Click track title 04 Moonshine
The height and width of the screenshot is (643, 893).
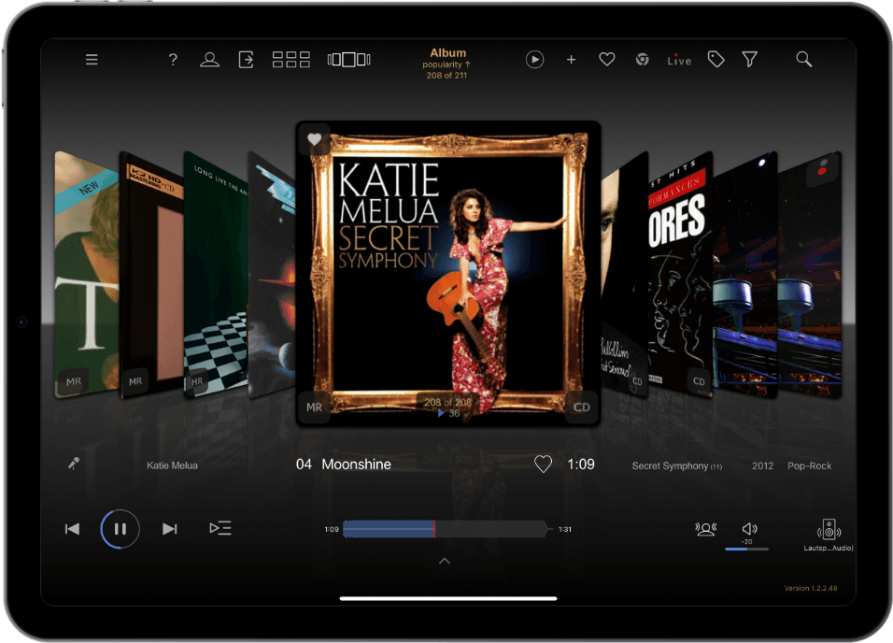click(x=344, y=464)
